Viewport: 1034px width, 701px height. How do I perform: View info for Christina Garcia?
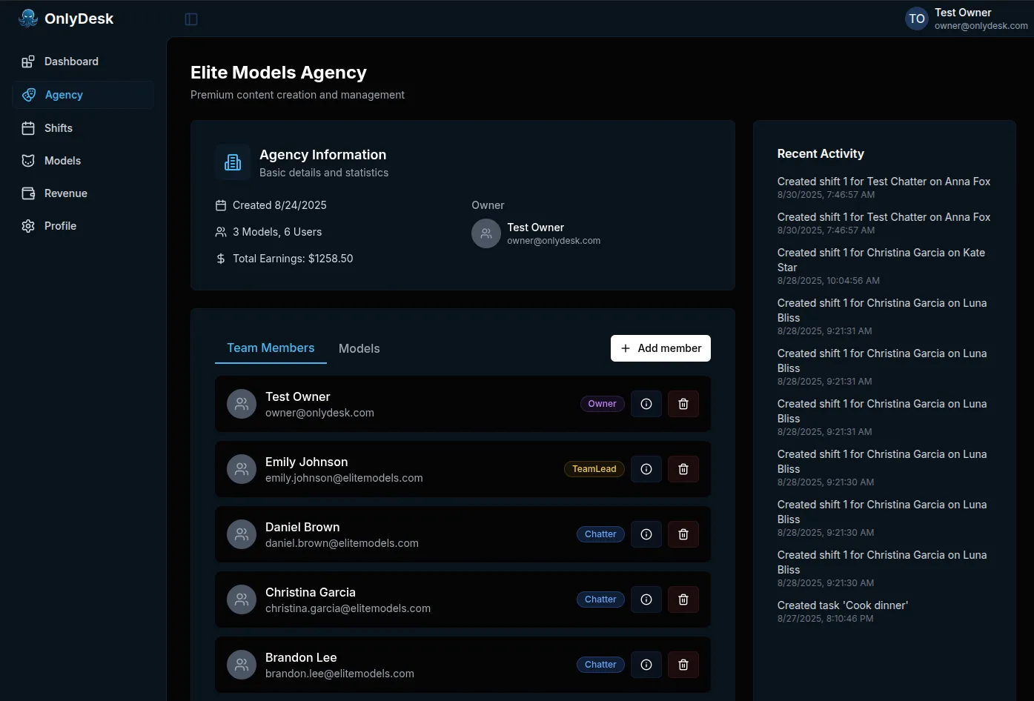[646, 599]
